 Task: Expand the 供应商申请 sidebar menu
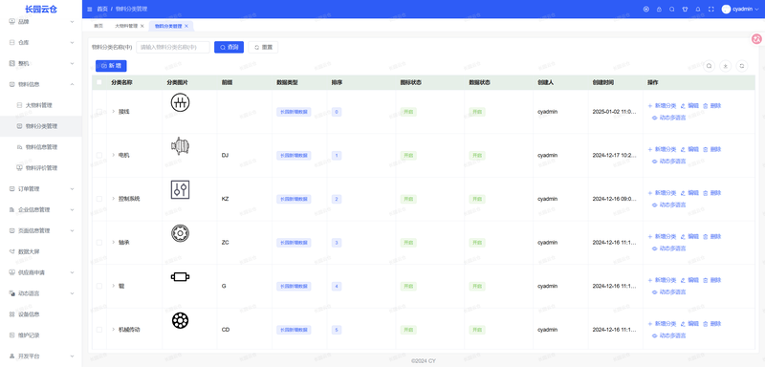pos(41,272)
